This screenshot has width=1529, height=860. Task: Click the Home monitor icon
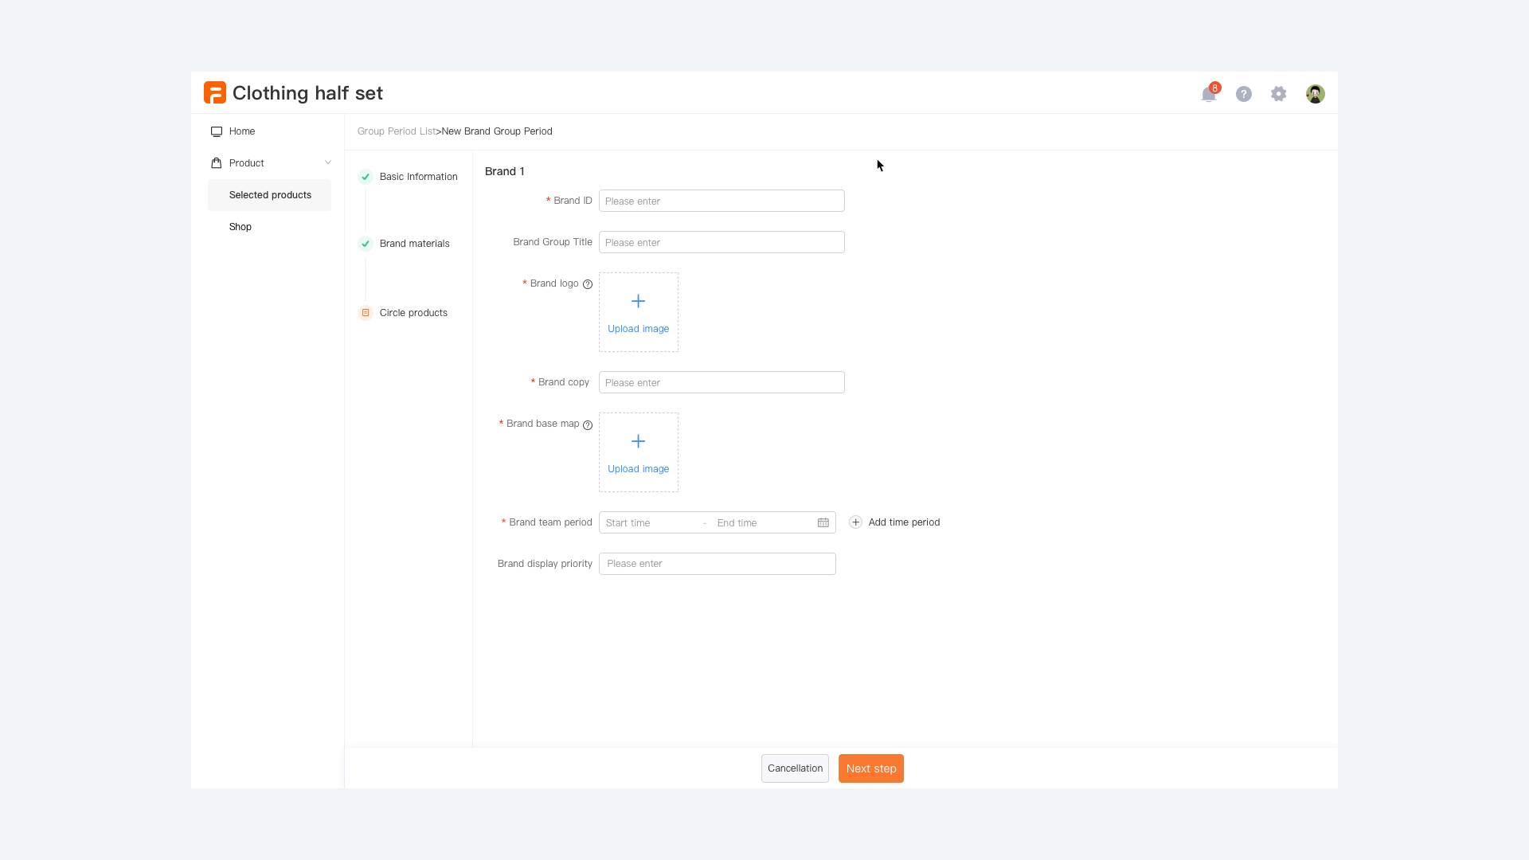coord(217,131)
